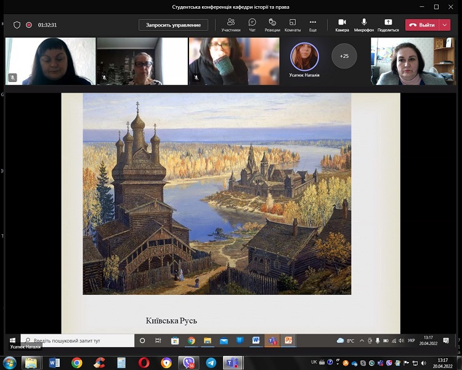Click the red recording indicator icon

29,25
